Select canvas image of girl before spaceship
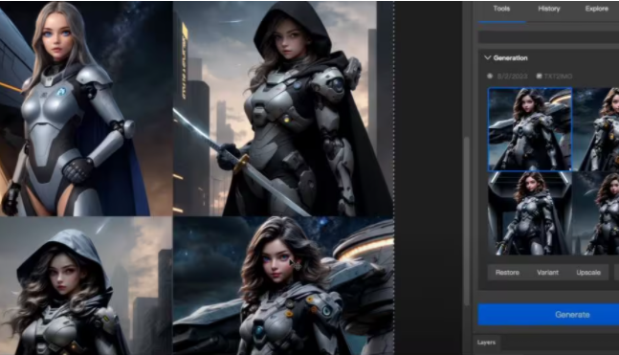This screenshot has width=619, height=355. [x=283, y=285]
